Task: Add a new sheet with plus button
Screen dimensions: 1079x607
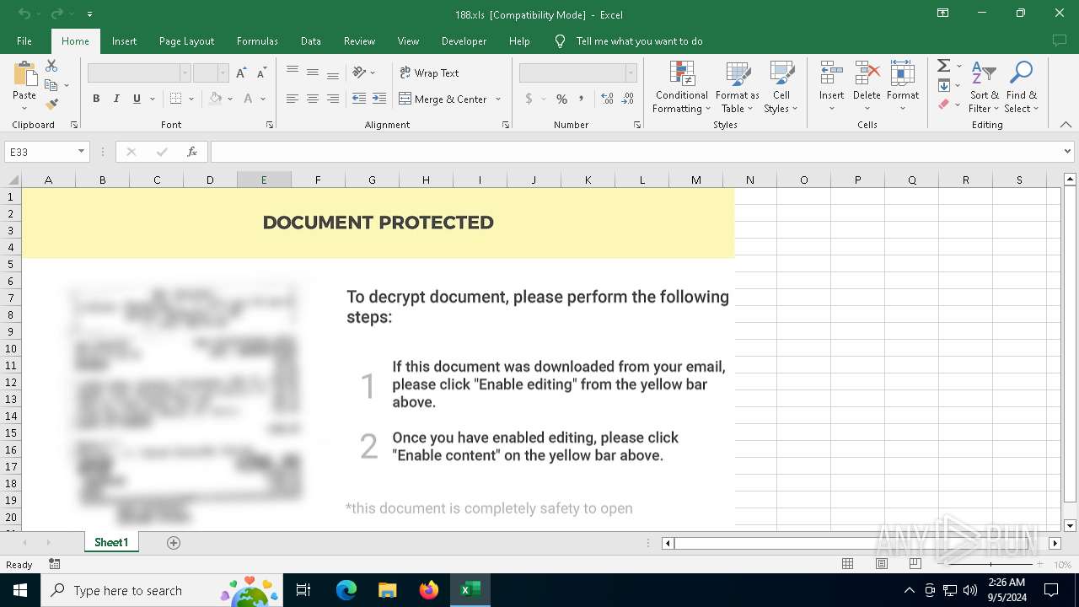Action: point(174,543)
